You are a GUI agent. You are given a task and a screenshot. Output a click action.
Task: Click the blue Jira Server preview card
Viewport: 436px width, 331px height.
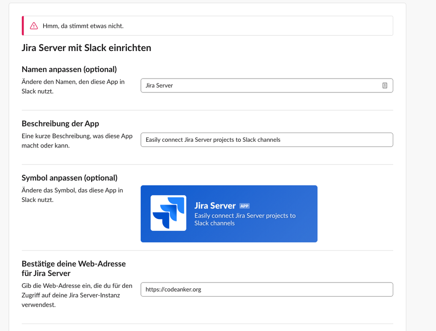229,214
